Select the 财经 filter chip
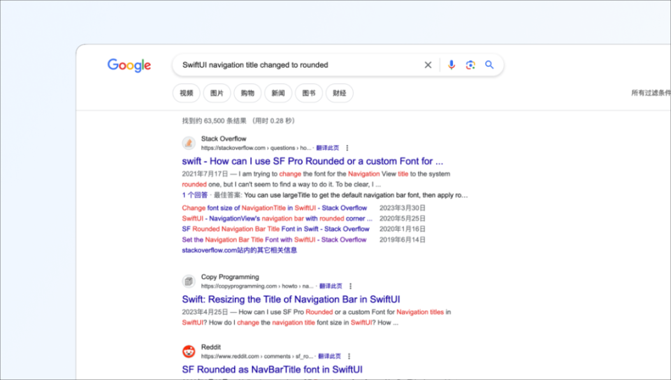 pos(340,93)
